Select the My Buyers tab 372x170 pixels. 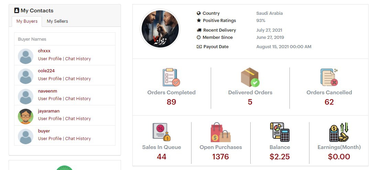[x=27, y=21]
